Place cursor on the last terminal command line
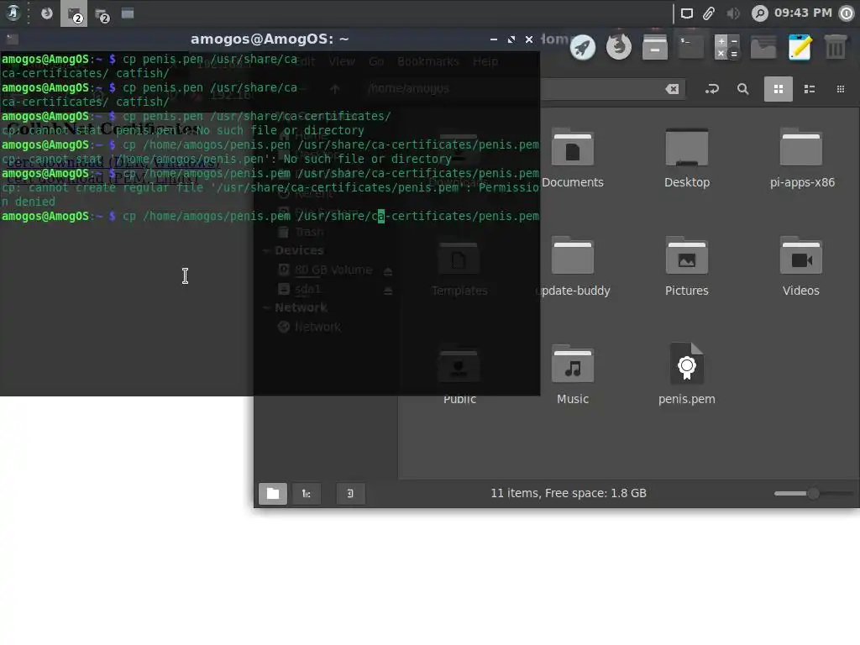 pyautogui.click(x=270, y=216)
